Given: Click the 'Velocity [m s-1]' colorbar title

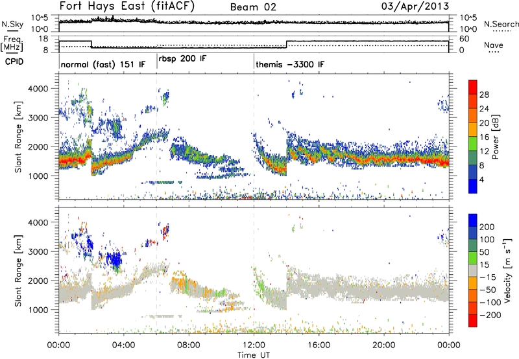Looking at the screenshot, I should (x=507, y=270).
